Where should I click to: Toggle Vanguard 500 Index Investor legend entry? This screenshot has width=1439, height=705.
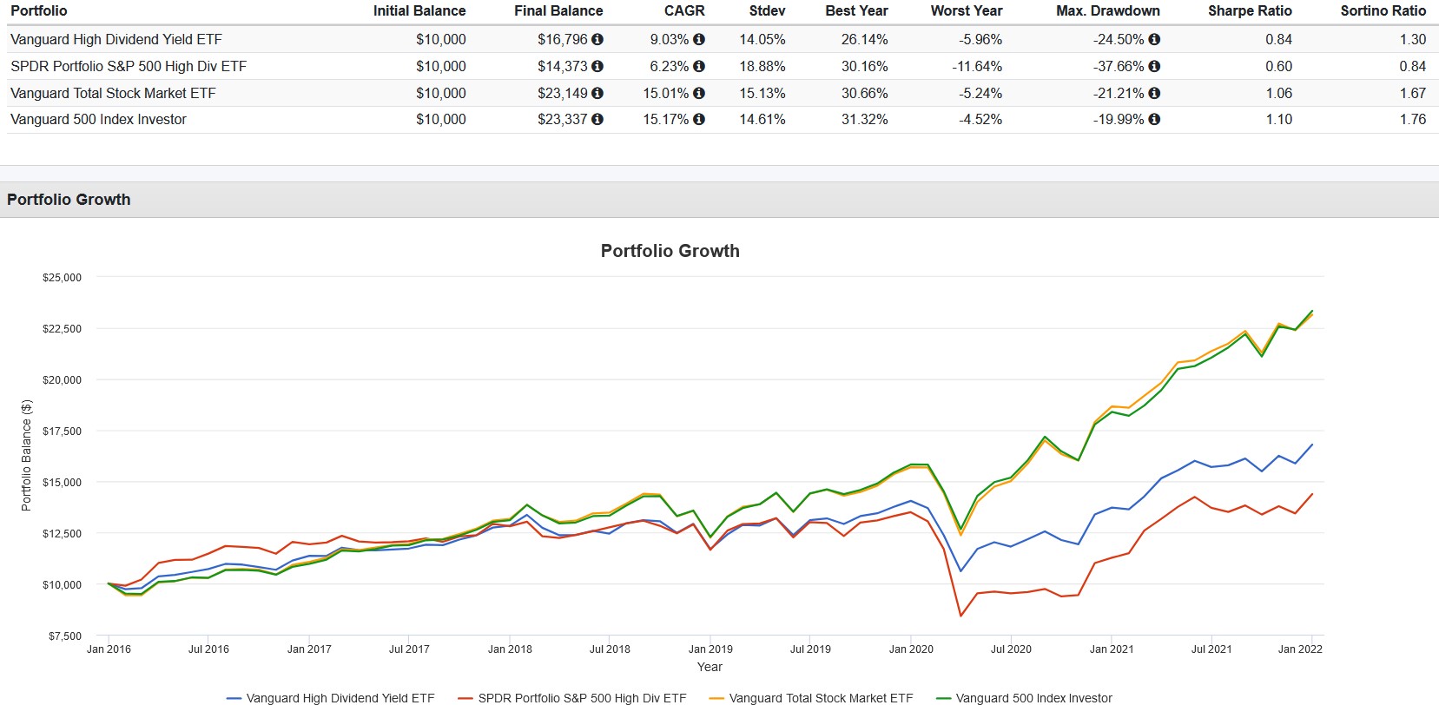[x=1024, y=698]
